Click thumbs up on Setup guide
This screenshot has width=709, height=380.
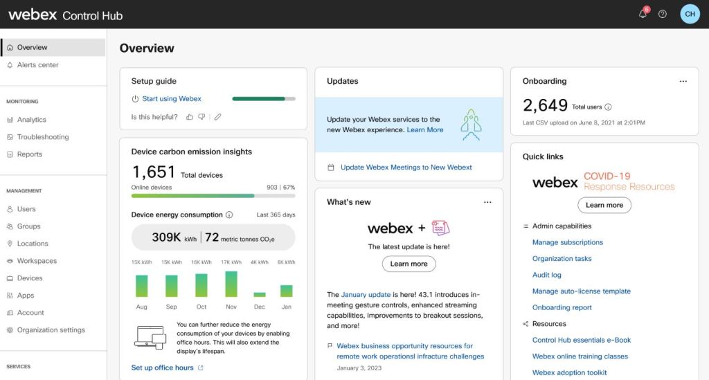[190, 117]
